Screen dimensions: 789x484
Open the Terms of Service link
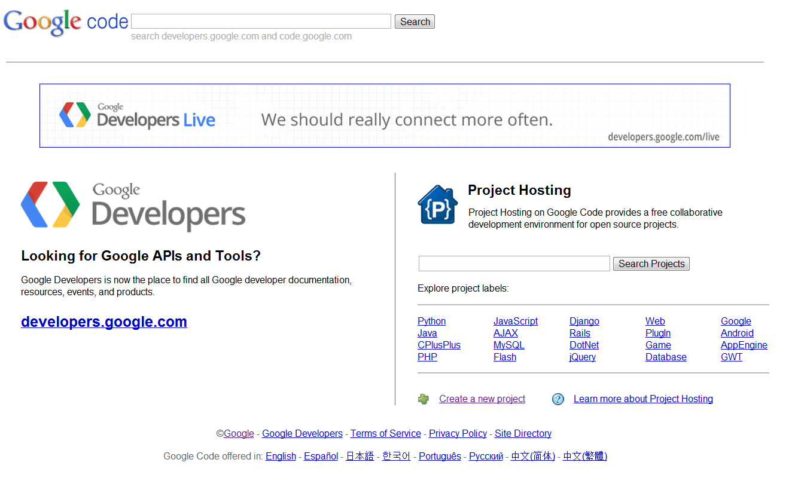click(386, 434)
